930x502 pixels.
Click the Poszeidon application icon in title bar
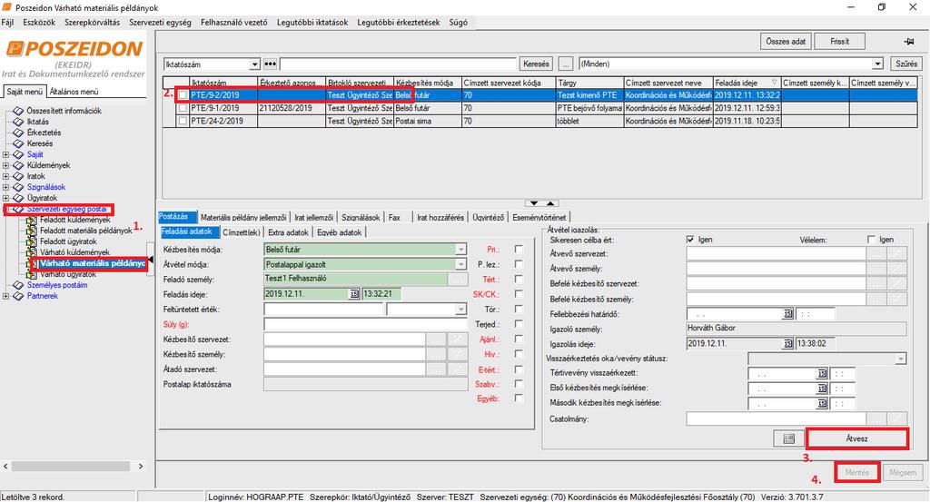coord(7,7)
